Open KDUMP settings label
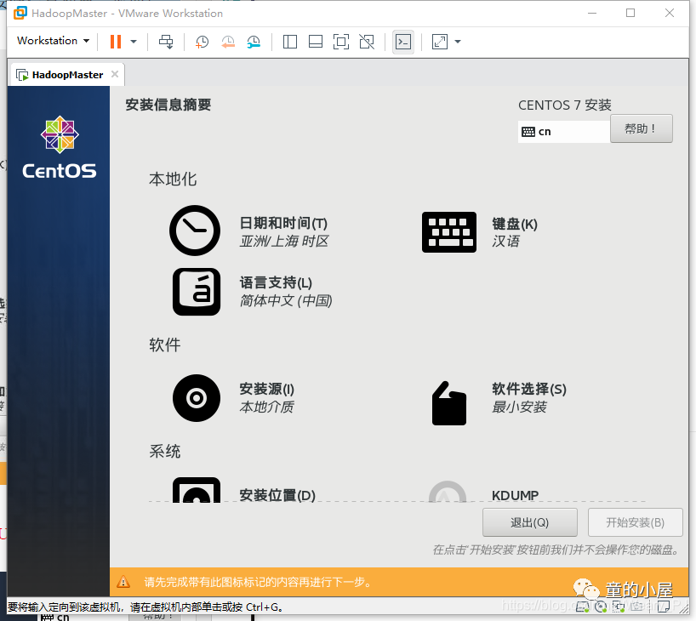696x621 pixels. [515, 495]
